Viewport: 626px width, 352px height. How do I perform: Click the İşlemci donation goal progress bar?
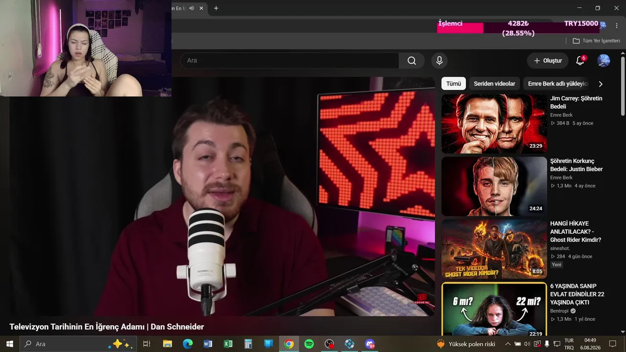coord(518,28)
